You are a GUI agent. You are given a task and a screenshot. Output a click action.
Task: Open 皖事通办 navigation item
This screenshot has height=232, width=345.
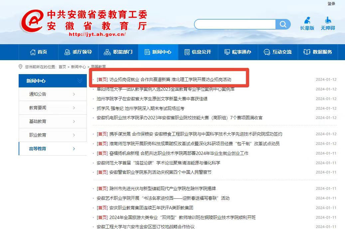coord(238,52)
